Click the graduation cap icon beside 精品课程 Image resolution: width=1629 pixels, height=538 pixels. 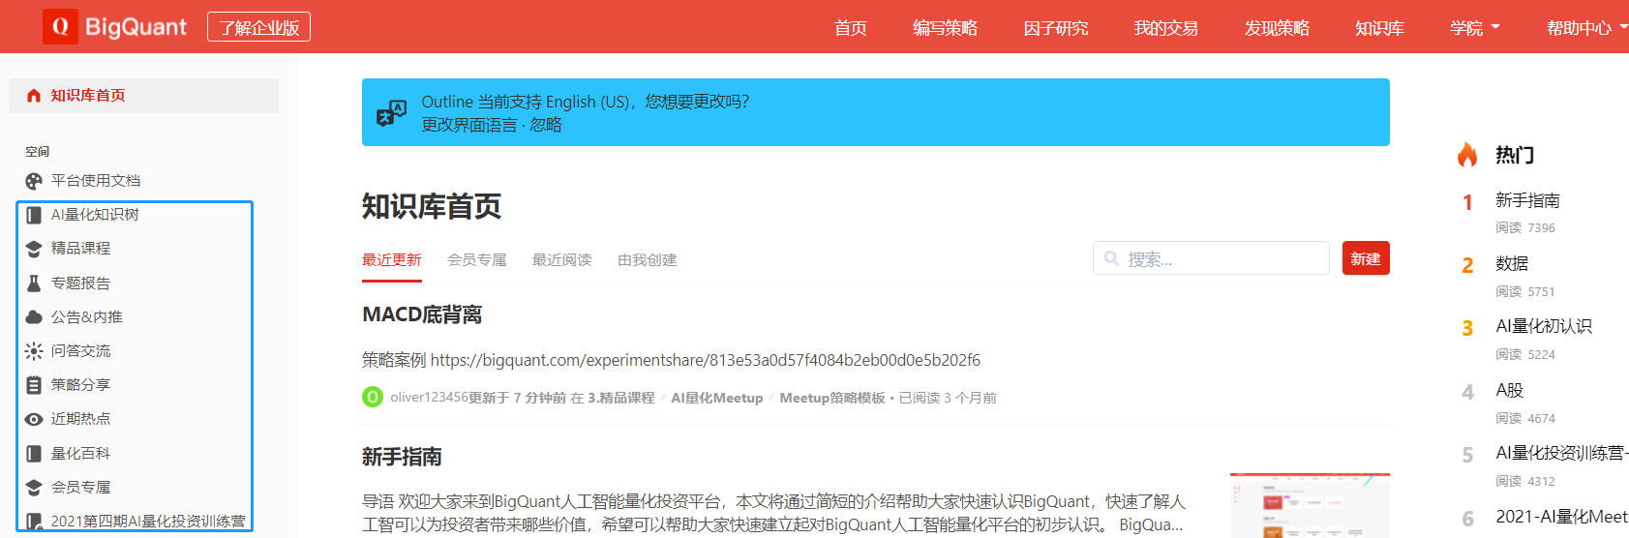point(34,249)
